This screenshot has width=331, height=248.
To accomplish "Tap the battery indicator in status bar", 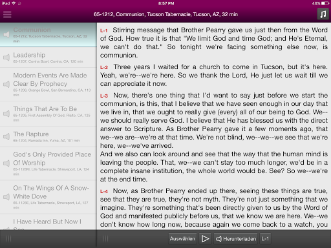I will (x=325, y=3).
